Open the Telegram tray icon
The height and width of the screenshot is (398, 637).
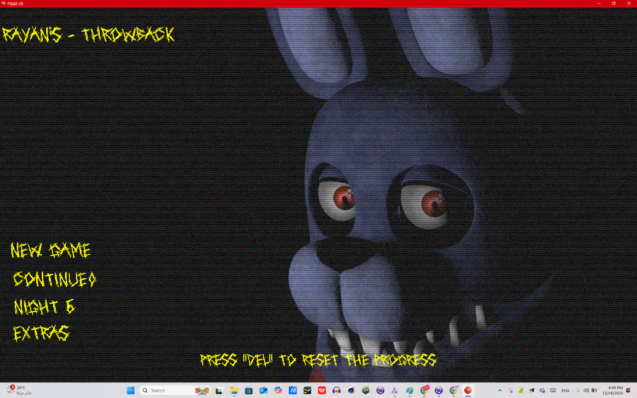coord(532,391)
